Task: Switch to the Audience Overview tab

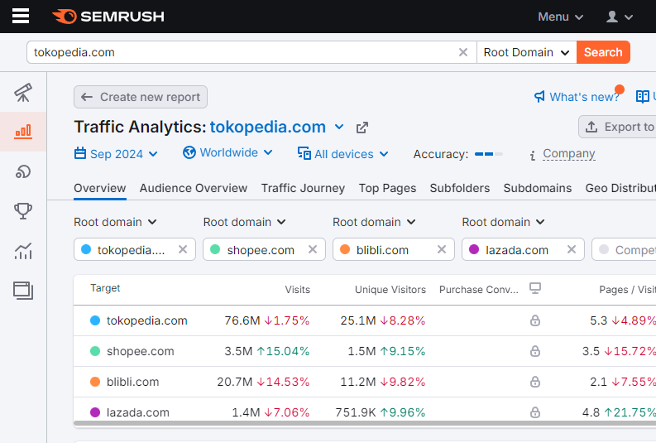Action: click(x=194, y=189)
